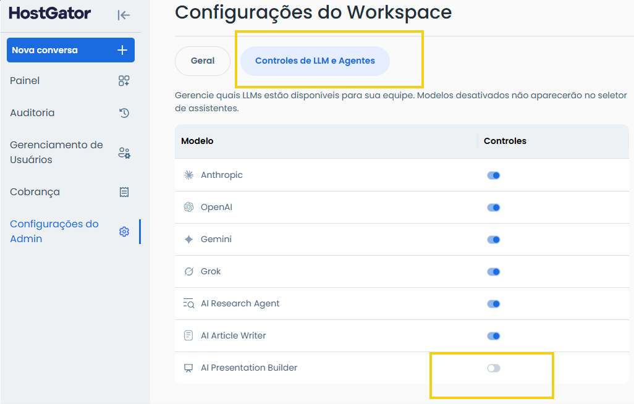
Task: Click the Grok model name
Action: coord(211,271)
